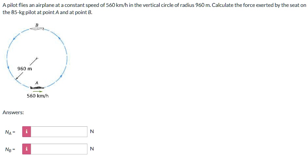Click the NB = label
308x158 pixels.
10,149
